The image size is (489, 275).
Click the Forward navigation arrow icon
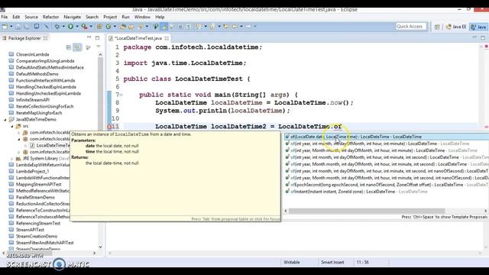tap(248, 27)
